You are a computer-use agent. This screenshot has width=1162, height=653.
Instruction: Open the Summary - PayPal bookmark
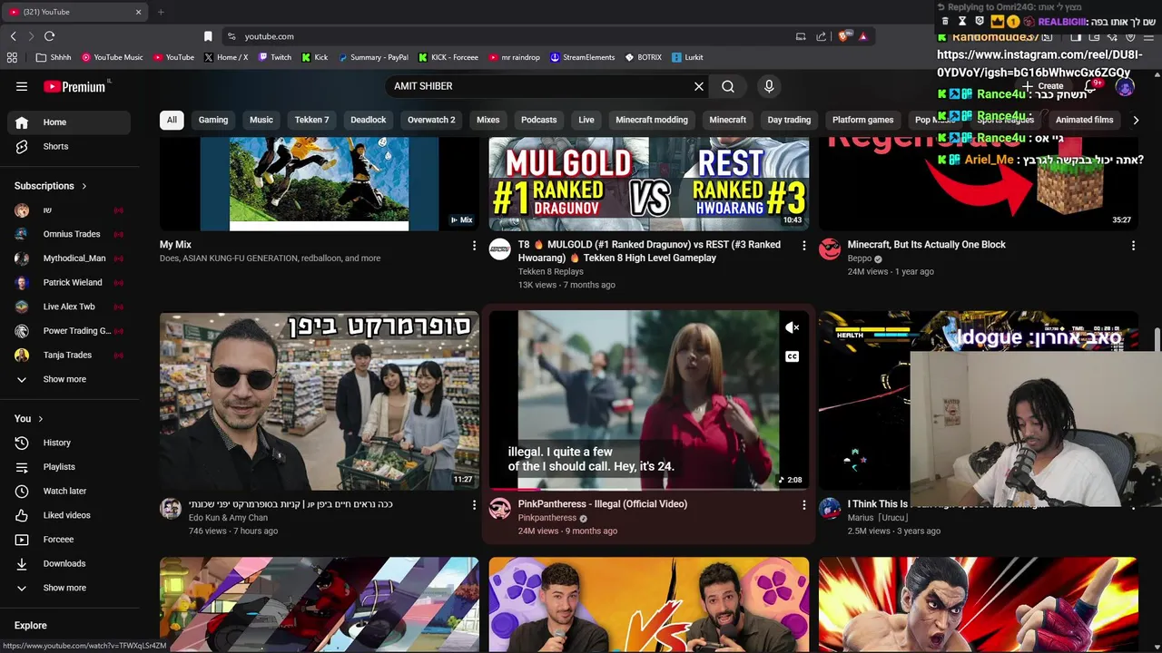coord(373,57)
